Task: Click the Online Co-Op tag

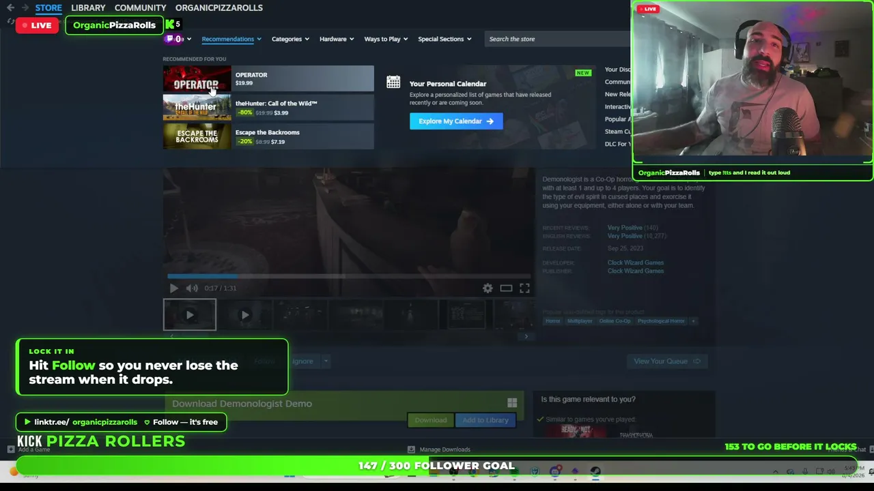Action: 615,321
